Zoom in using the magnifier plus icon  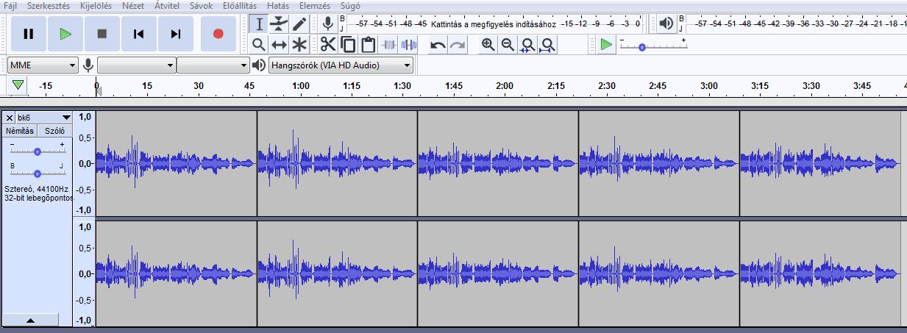[488, 45]
